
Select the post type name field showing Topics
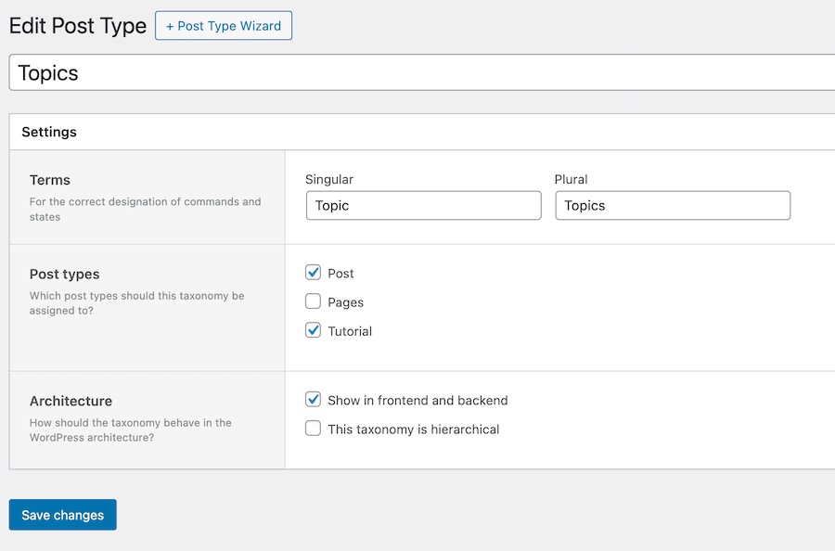[x=417, y=72]
